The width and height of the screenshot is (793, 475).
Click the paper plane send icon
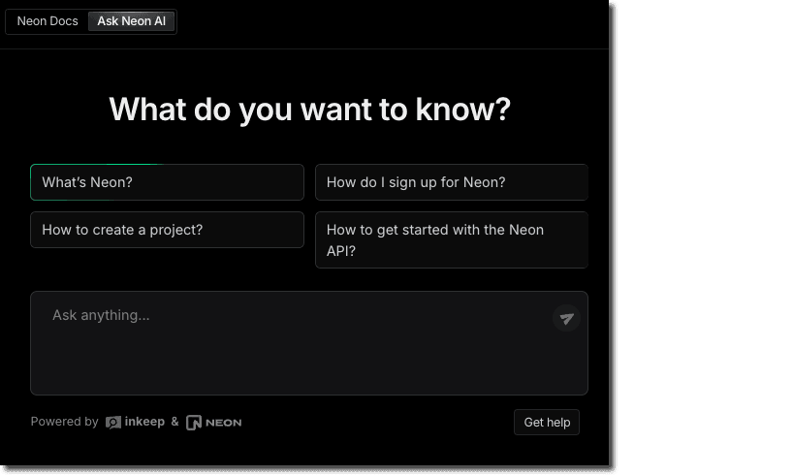click(x=566, y=318)
